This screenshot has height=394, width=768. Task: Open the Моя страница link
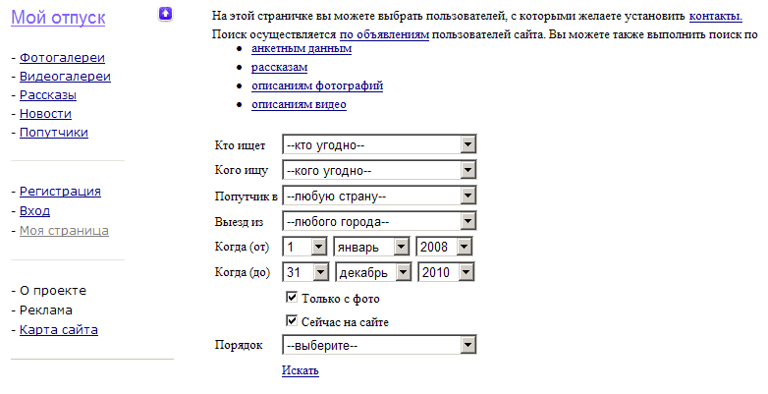point(64,230)
